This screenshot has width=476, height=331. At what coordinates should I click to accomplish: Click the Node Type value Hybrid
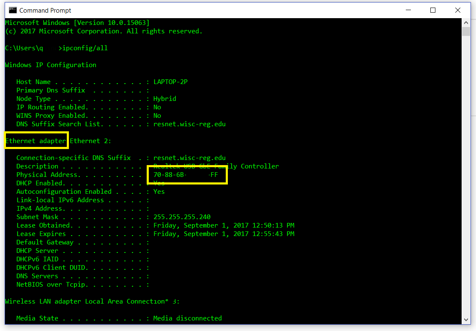click(165, 99)
